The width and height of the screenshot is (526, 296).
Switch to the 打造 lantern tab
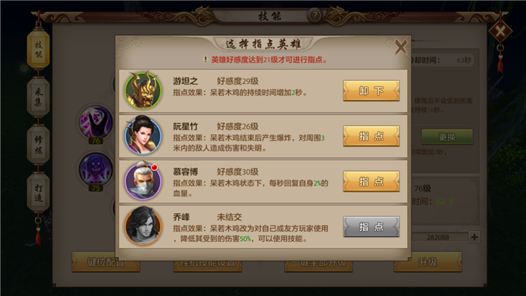[38, 192]
